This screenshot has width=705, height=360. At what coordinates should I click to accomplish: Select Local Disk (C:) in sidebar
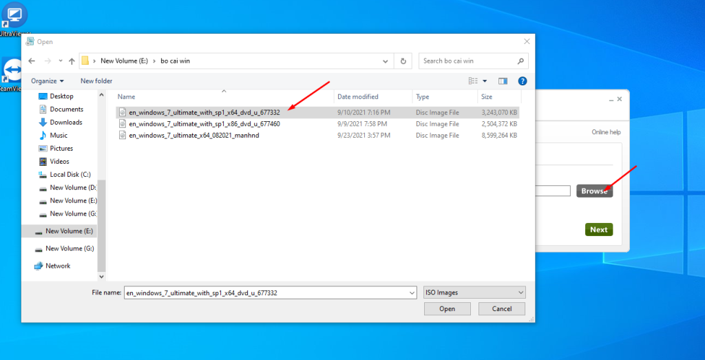tap(70, 174)
